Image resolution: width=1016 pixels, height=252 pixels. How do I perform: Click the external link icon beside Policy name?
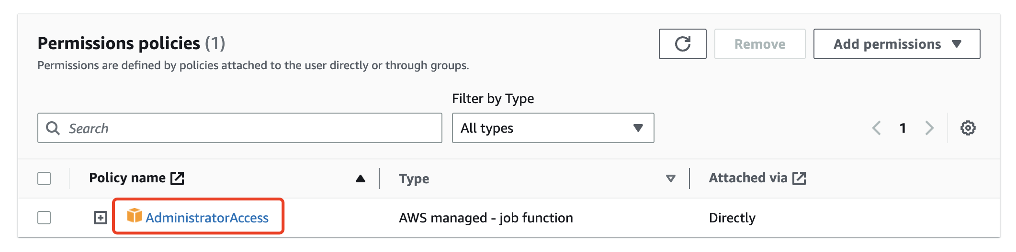(178, 178)
